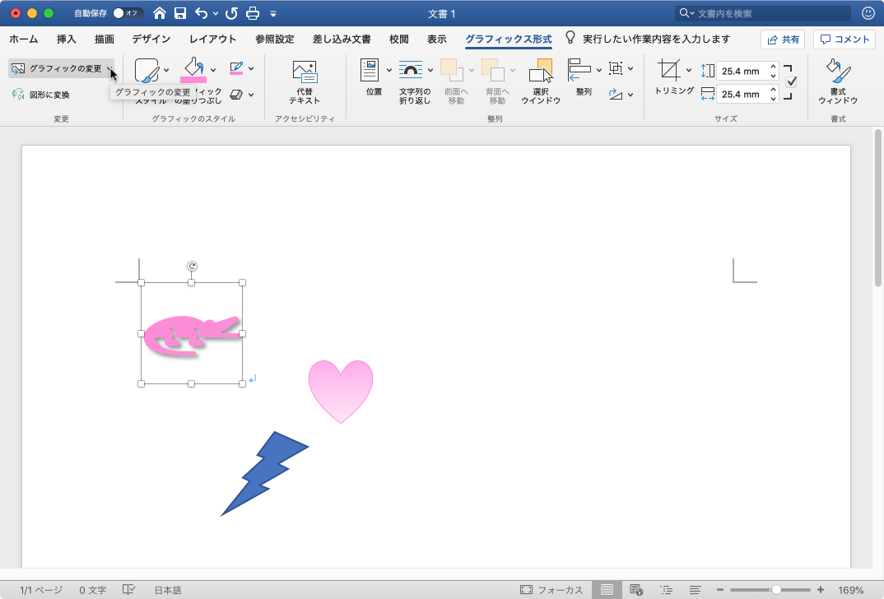Click Wrap Text (文字列の折り返し) icon
This screenshot has width=884, height=599.
pyautogui.click(x=411, y=71)
